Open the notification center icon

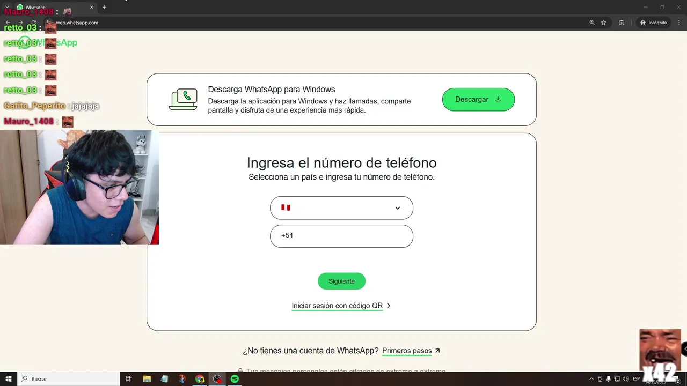point(678,380)
